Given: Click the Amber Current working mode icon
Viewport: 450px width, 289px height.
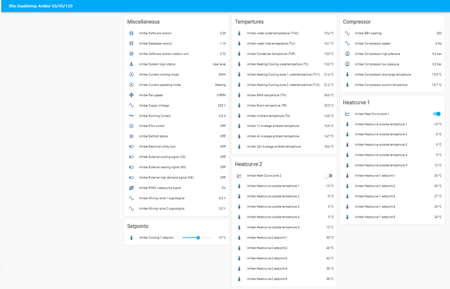Looking at the screenshot, I should click(132, 75).
